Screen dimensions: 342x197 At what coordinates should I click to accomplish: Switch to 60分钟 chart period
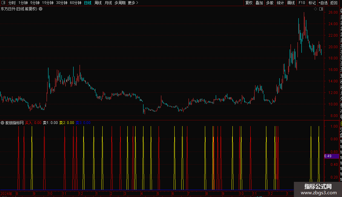coord(76,3)
